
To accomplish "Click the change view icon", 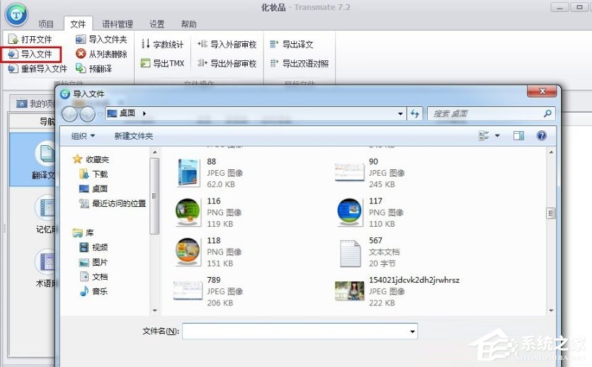I will pos(484,135).
